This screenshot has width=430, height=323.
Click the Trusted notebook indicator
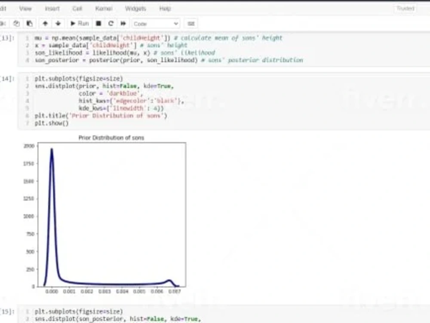(x=405, y=9)
